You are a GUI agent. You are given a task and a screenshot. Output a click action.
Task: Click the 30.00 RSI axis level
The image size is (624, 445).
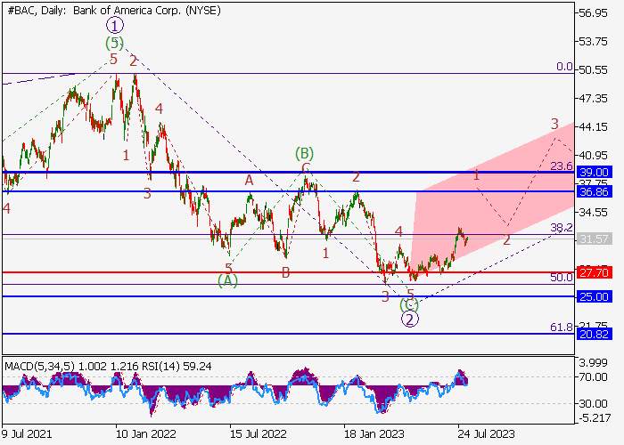594,404
